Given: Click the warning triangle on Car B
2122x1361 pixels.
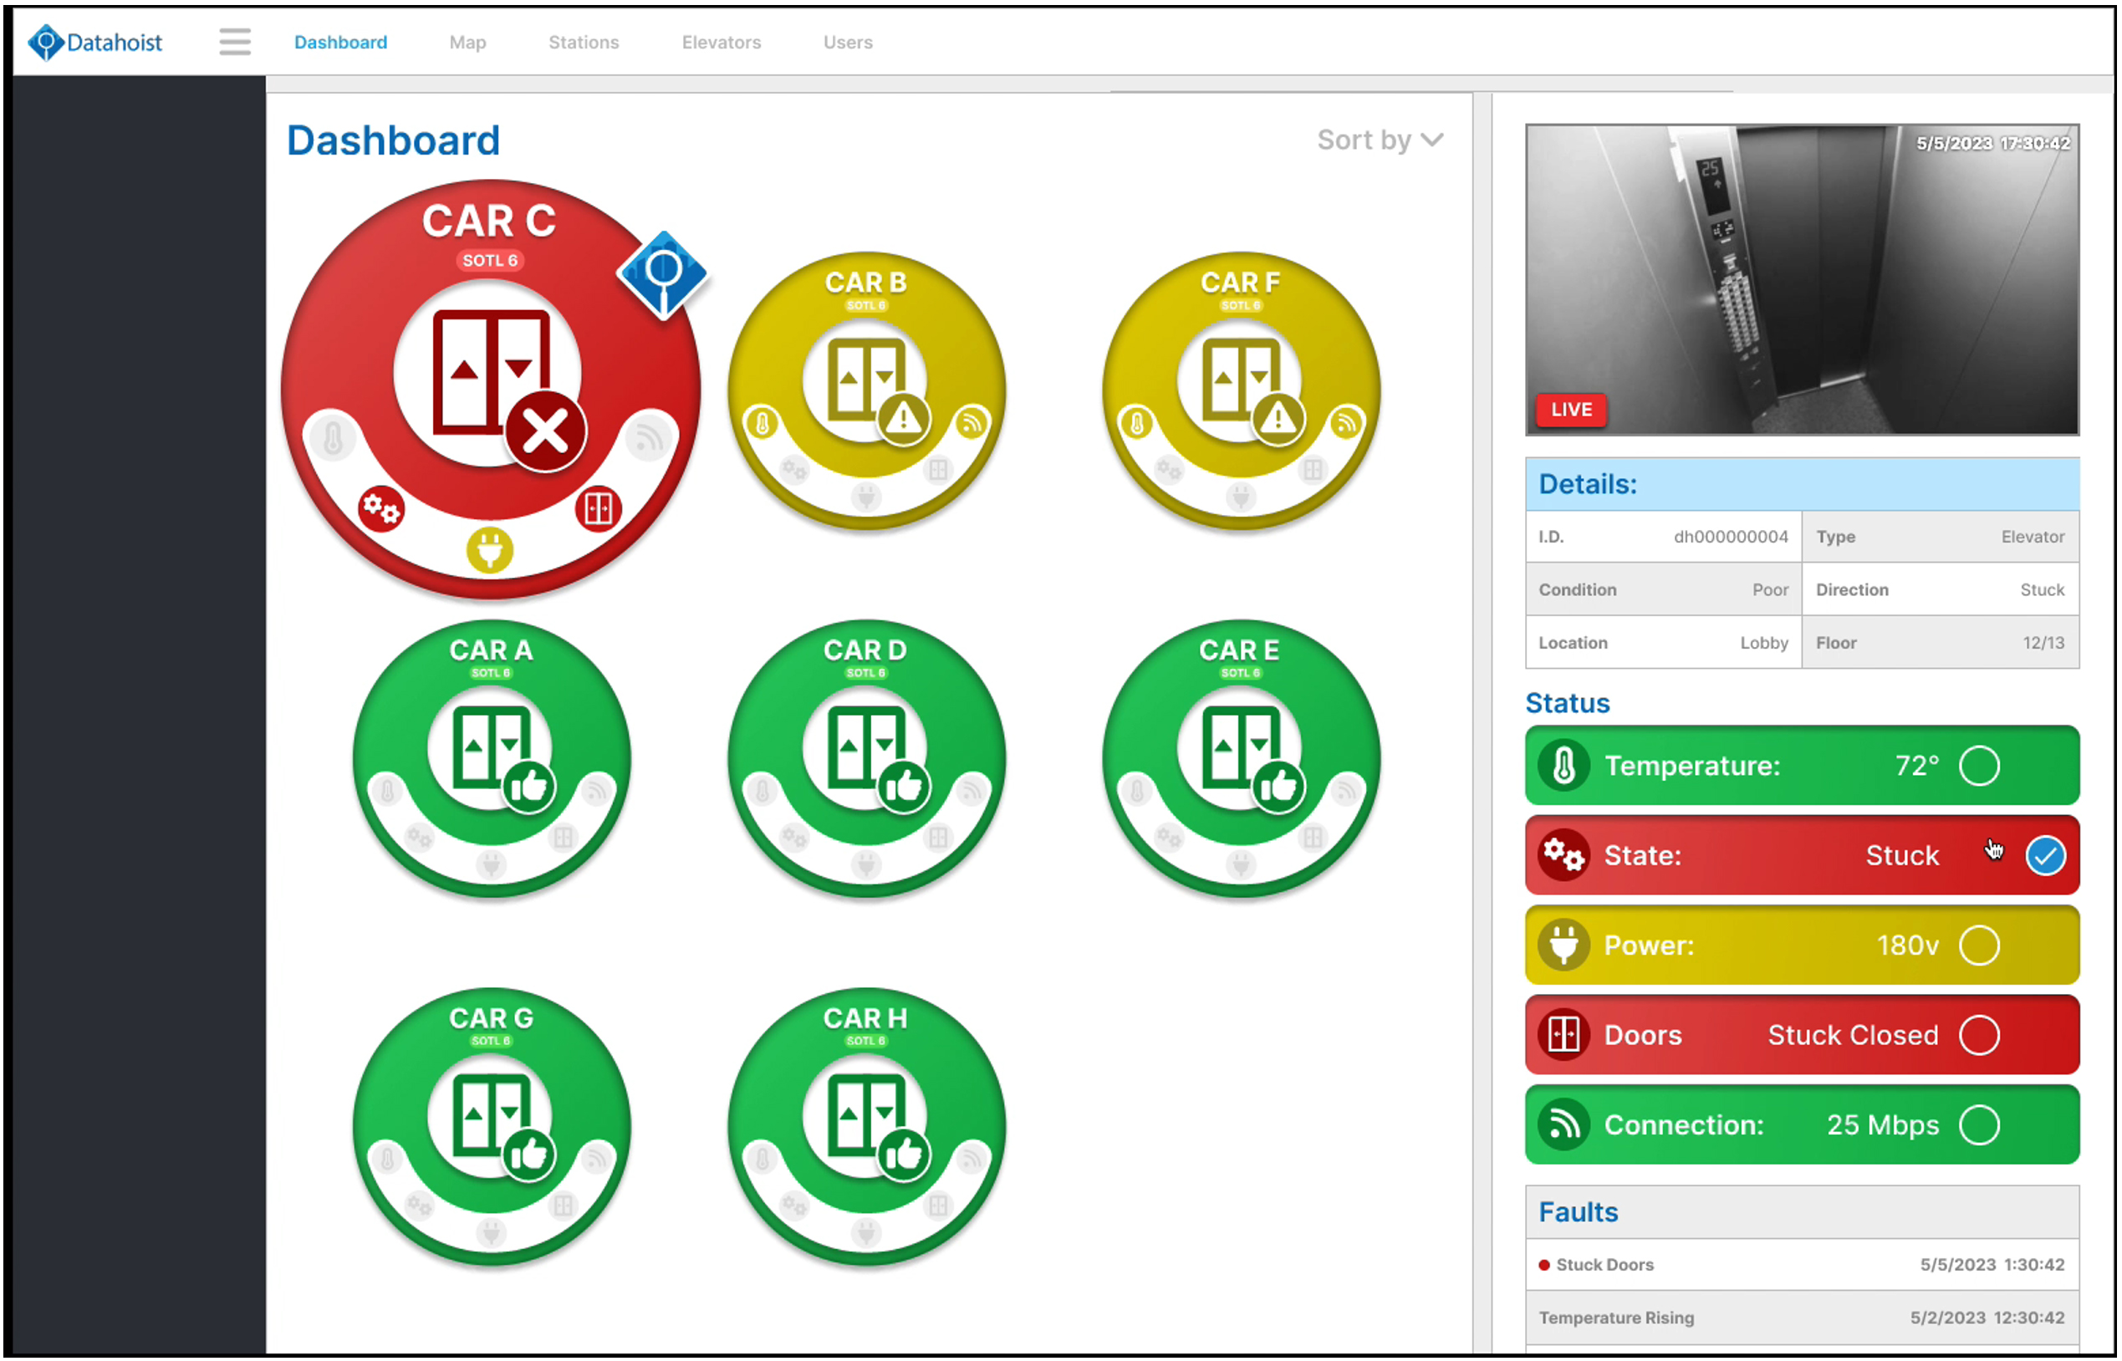Looking at the screenshot, I should (903, 417).
